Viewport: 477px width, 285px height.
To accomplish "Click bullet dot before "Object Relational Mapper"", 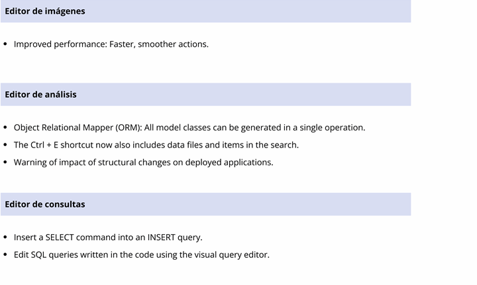I will (5, 128).
